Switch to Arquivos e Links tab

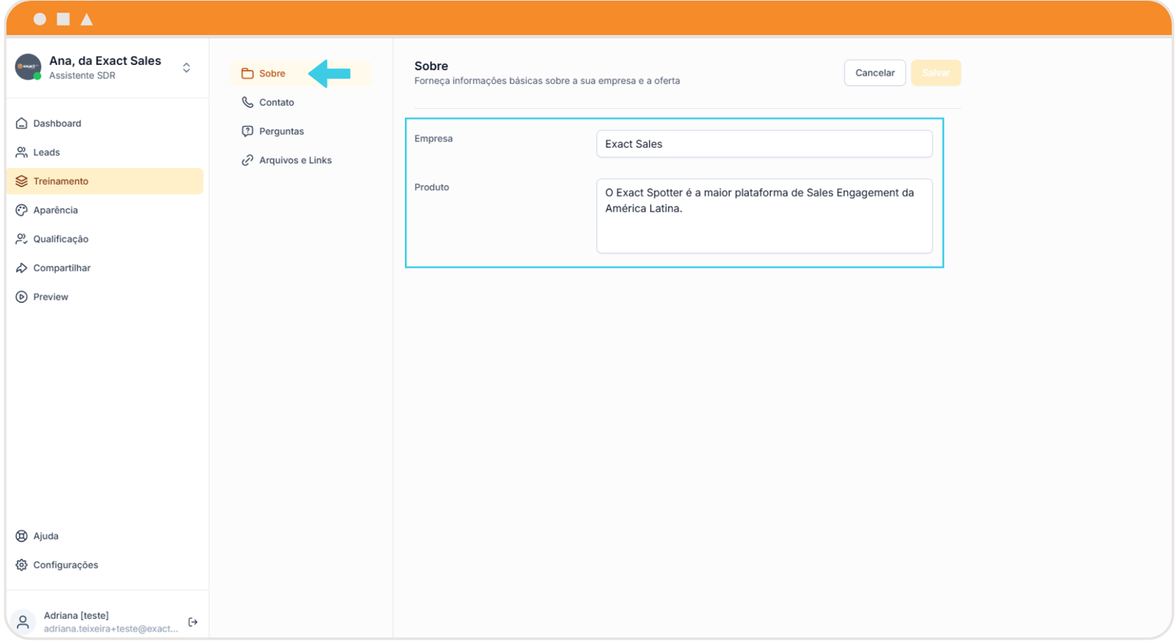pyautogui.click(x=301, y=161)
